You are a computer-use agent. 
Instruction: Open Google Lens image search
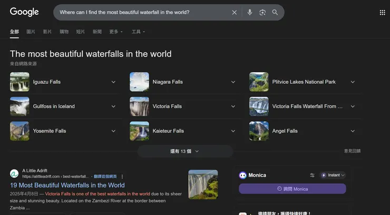coord(262,12)
